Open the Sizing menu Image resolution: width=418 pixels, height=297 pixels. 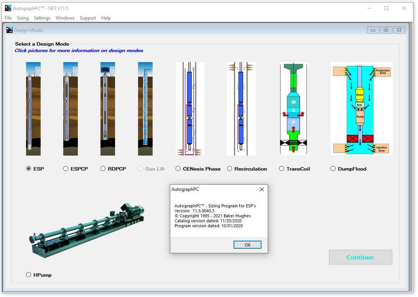coord(23,18)
